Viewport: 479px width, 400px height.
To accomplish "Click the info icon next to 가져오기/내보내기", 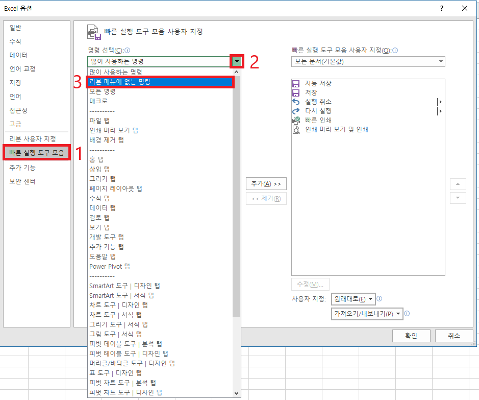I will pyautogui.click(x=407, y=313).
